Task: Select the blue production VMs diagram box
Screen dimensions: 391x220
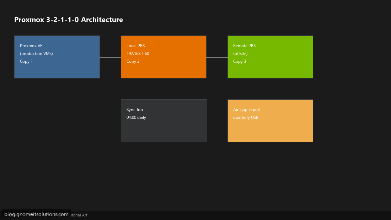Action: tap(57, 57)
